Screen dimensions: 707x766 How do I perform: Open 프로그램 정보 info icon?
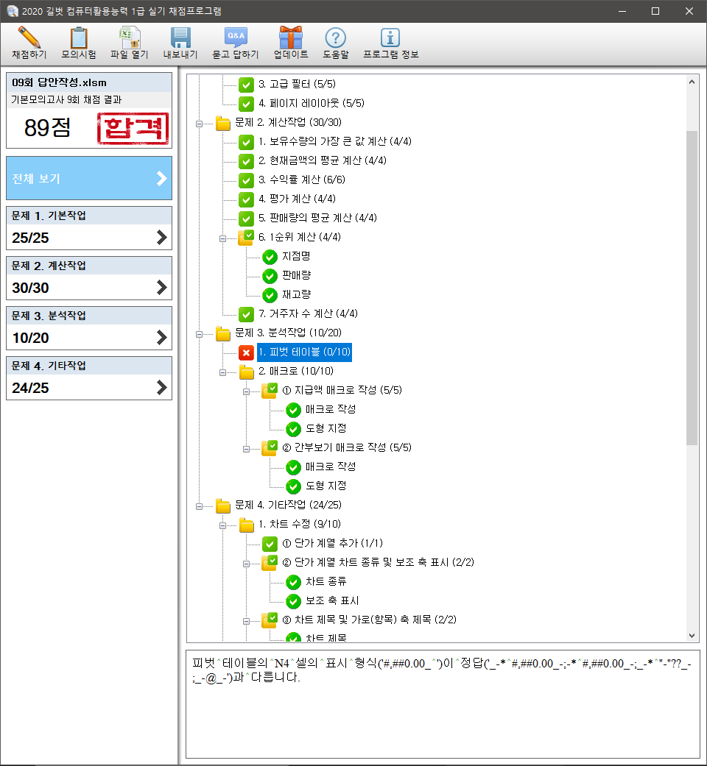[390, 38]
